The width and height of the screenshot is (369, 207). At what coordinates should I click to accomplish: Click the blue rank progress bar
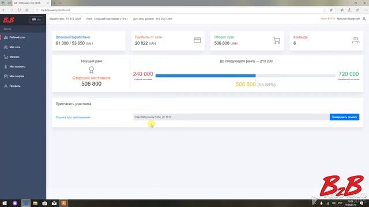pos(205,75)
